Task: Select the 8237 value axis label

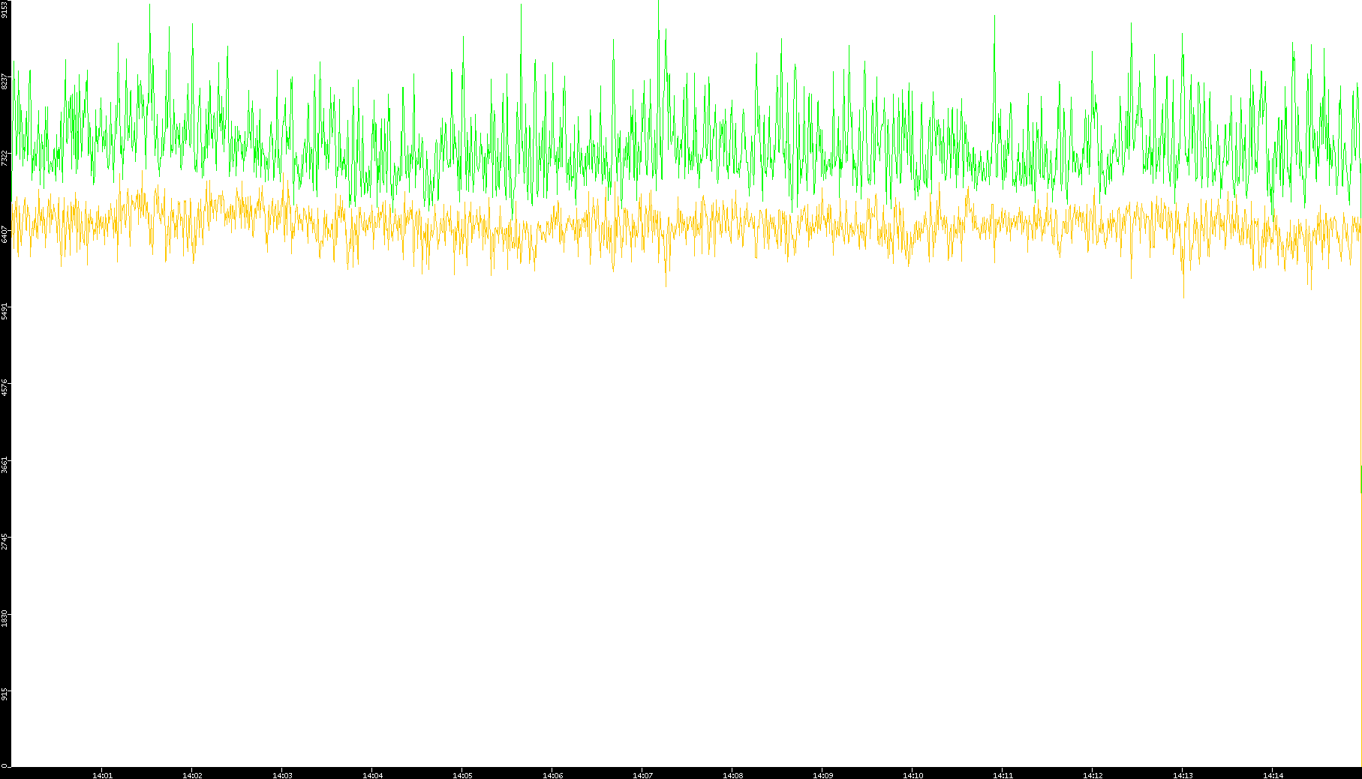Action: [x=5, y=81]
